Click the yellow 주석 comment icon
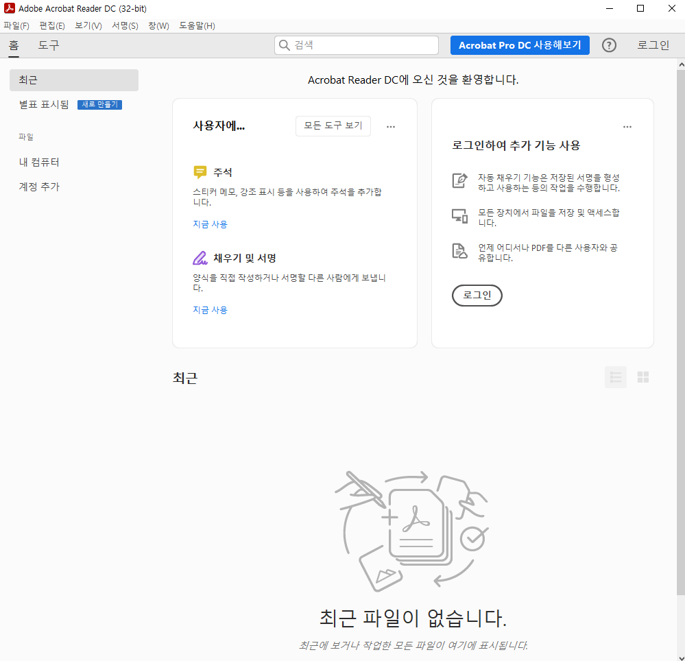The height and width of the screenshot is (661, 685). point(200,172)
